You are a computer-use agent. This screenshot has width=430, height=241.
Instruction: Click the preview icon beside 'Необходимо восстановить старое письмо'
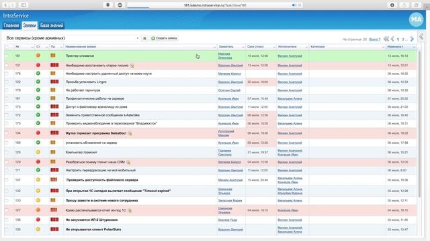tap(132, 66)
